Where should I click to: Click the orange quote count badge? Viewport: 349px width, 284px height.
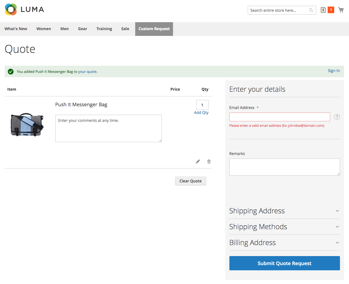331,10
